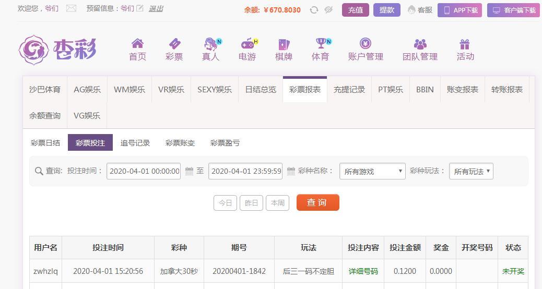The image size is (542, 289).
Task: Click the 退出 logout link
Action: [156, 9]
